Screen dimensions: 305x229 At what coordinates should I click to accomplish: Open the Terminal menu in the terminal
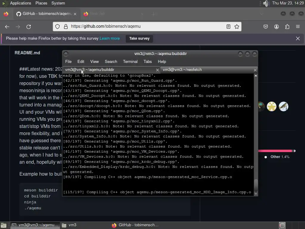click(x=130, y=61)
